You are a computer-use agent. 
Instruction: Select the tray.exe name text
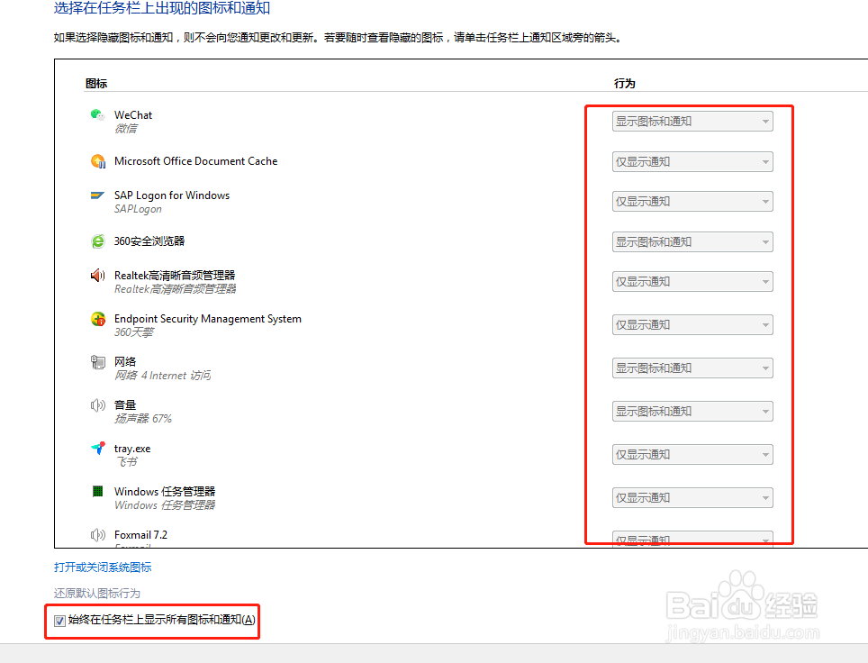[x=132, y=449]
